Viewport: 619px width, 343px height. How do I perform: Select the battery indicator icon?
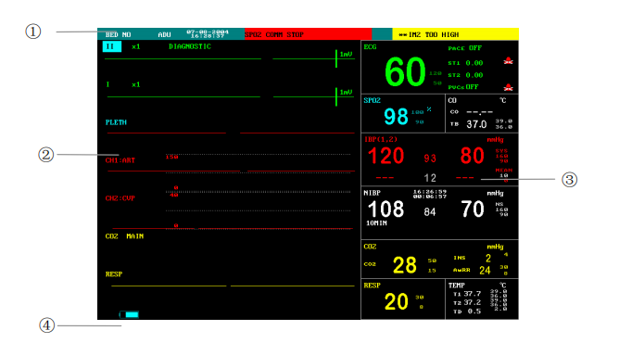[129, 314]
